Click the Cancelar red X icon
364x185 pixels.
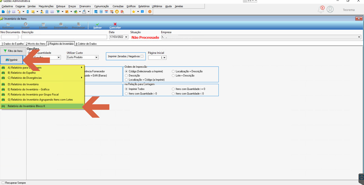[x=115, y=24]
